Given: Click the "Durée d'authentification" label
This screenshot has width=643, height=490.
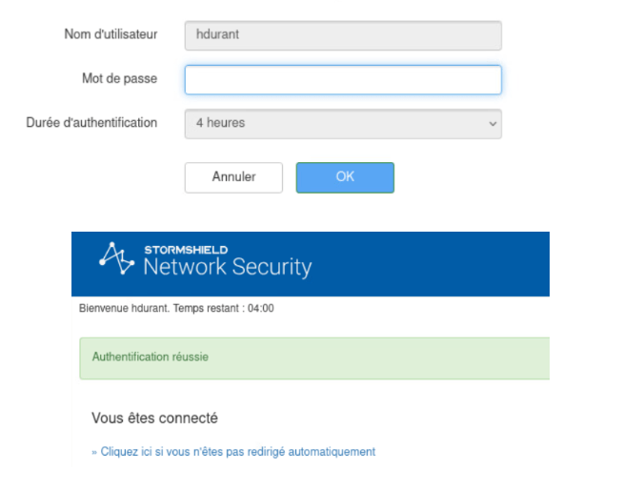Looking at the screenshot, I should point(91,123).
